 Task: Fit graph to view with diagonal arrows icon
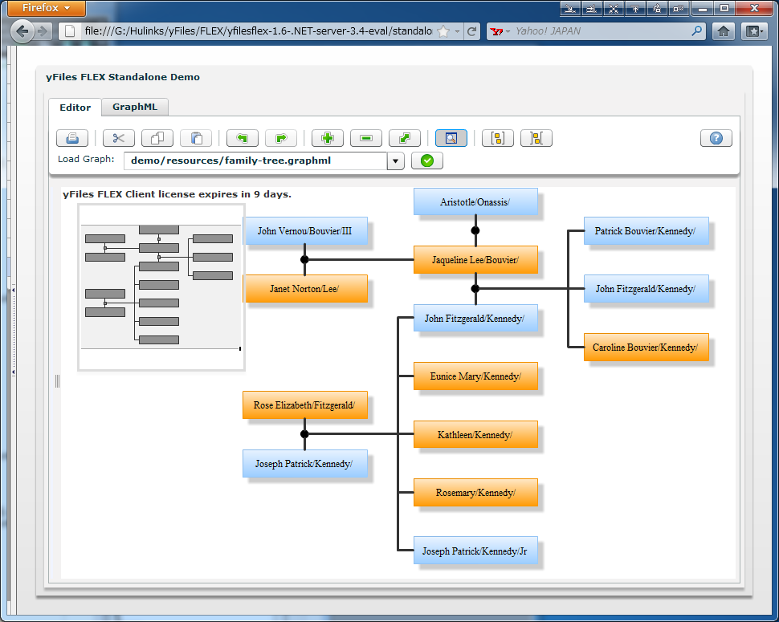click(405, 138)
